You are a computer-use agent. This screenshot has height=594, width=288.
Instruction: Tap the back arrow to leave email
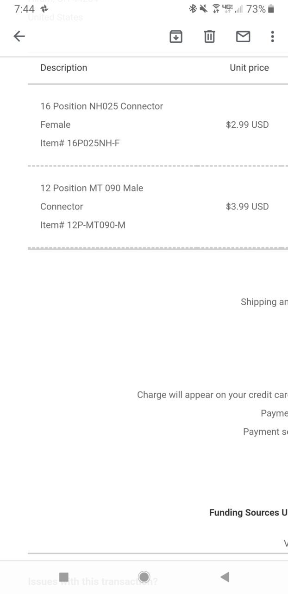(19, 36)
